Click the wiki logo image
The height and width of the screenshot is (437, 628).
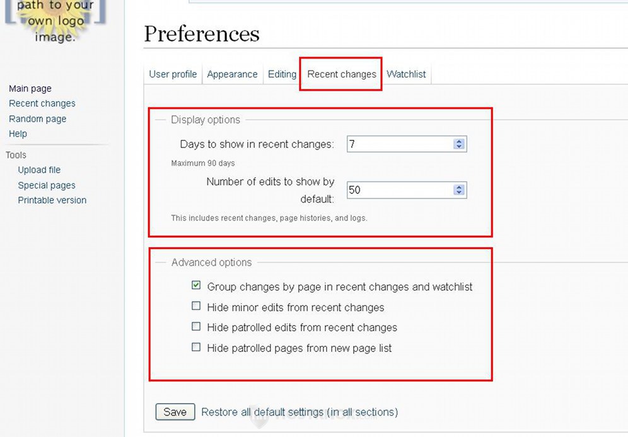tap(55, 20)
